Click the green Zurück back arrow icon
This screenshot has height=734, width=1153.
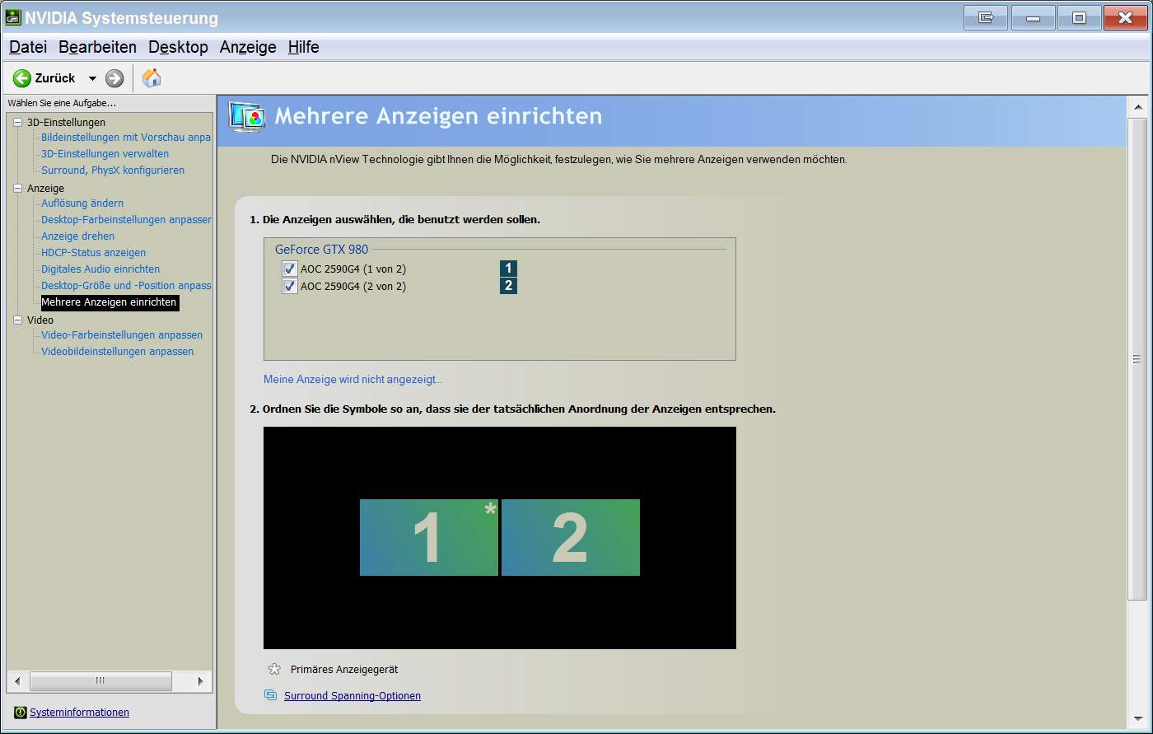[22, 78]
